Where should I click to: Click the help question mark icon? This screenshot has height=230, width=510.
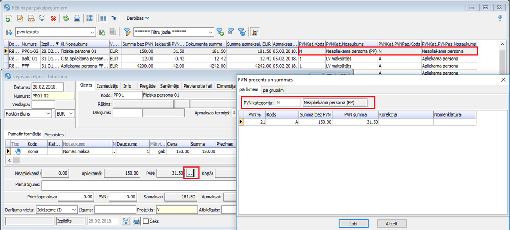point(501,18)
